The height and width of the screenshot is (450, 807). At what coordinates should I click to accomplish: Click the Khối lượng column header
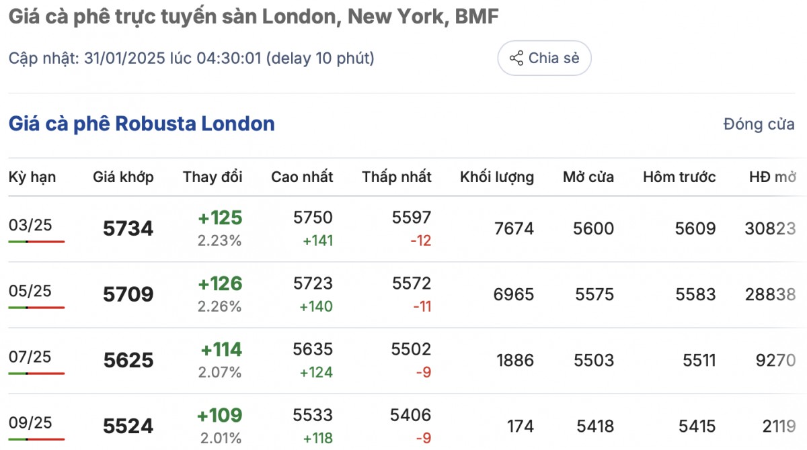click(497, 177)
